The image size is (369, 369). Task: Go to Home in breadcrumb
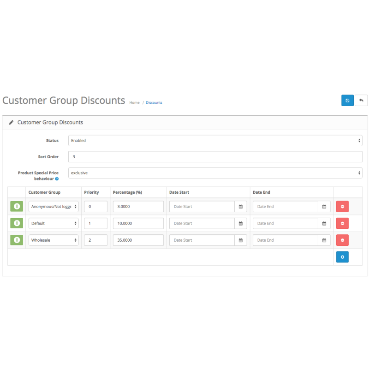pyautogui.click(x=134, y=102)
